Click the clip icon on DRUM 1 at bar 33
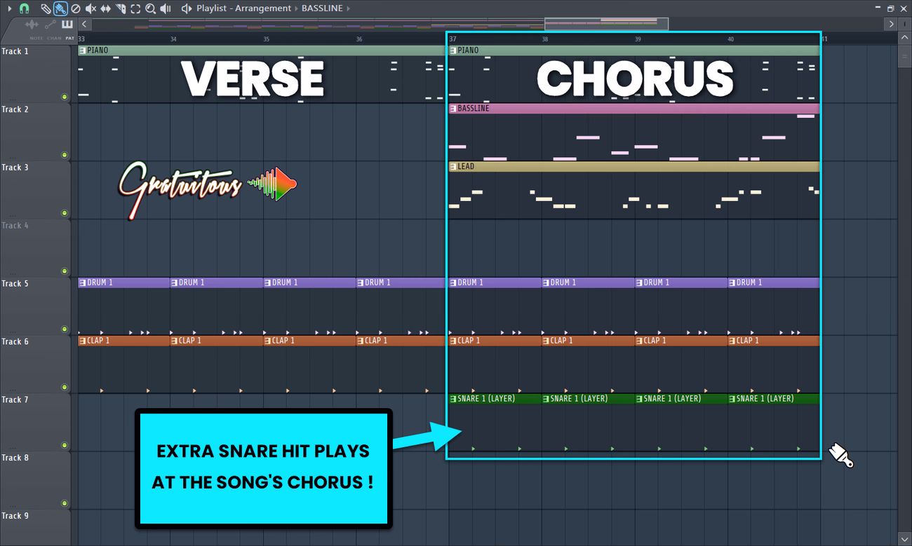This screenshot has height=546, width=912. 83,282
